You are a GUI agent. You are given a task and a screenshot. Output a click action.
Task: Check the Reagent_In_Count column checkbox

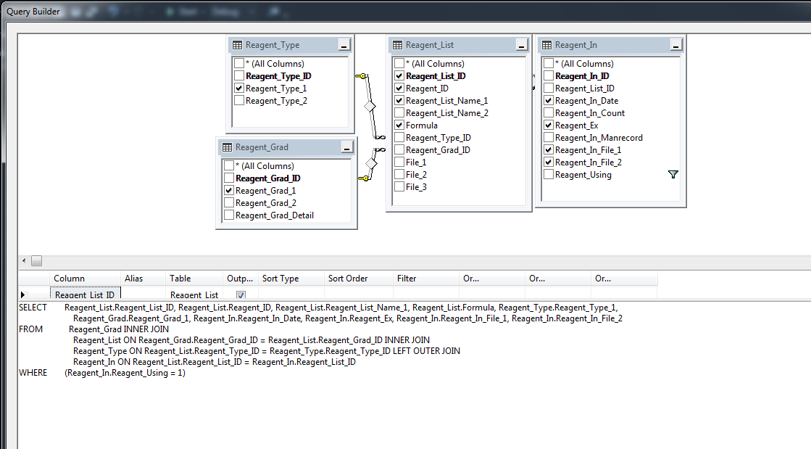(549, 113)
